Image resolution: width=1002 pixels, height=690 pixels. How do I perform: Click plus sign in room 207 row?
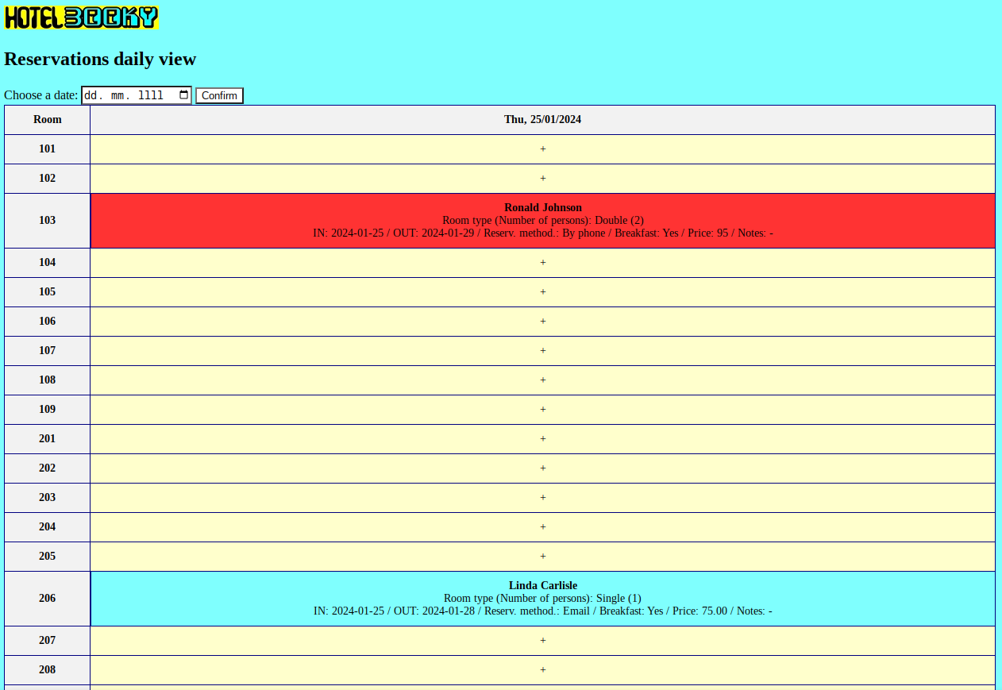[542, 641]
